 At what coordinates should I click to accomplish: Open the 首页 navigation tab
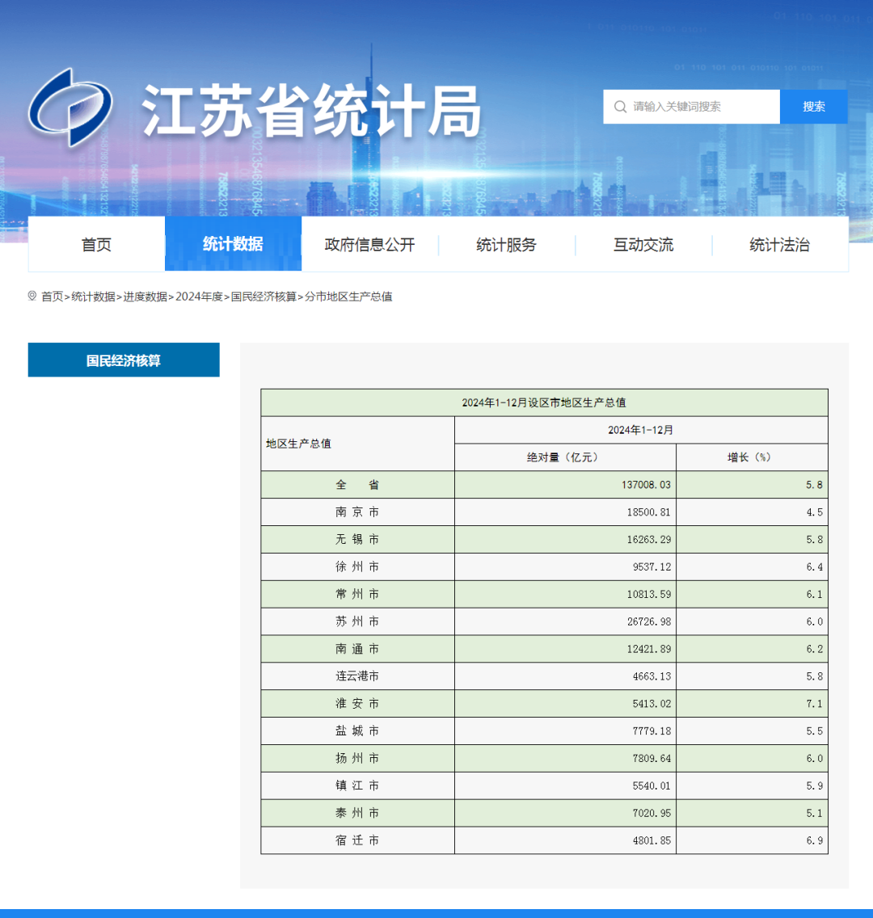pyautogui.click(x=96, y=245)
